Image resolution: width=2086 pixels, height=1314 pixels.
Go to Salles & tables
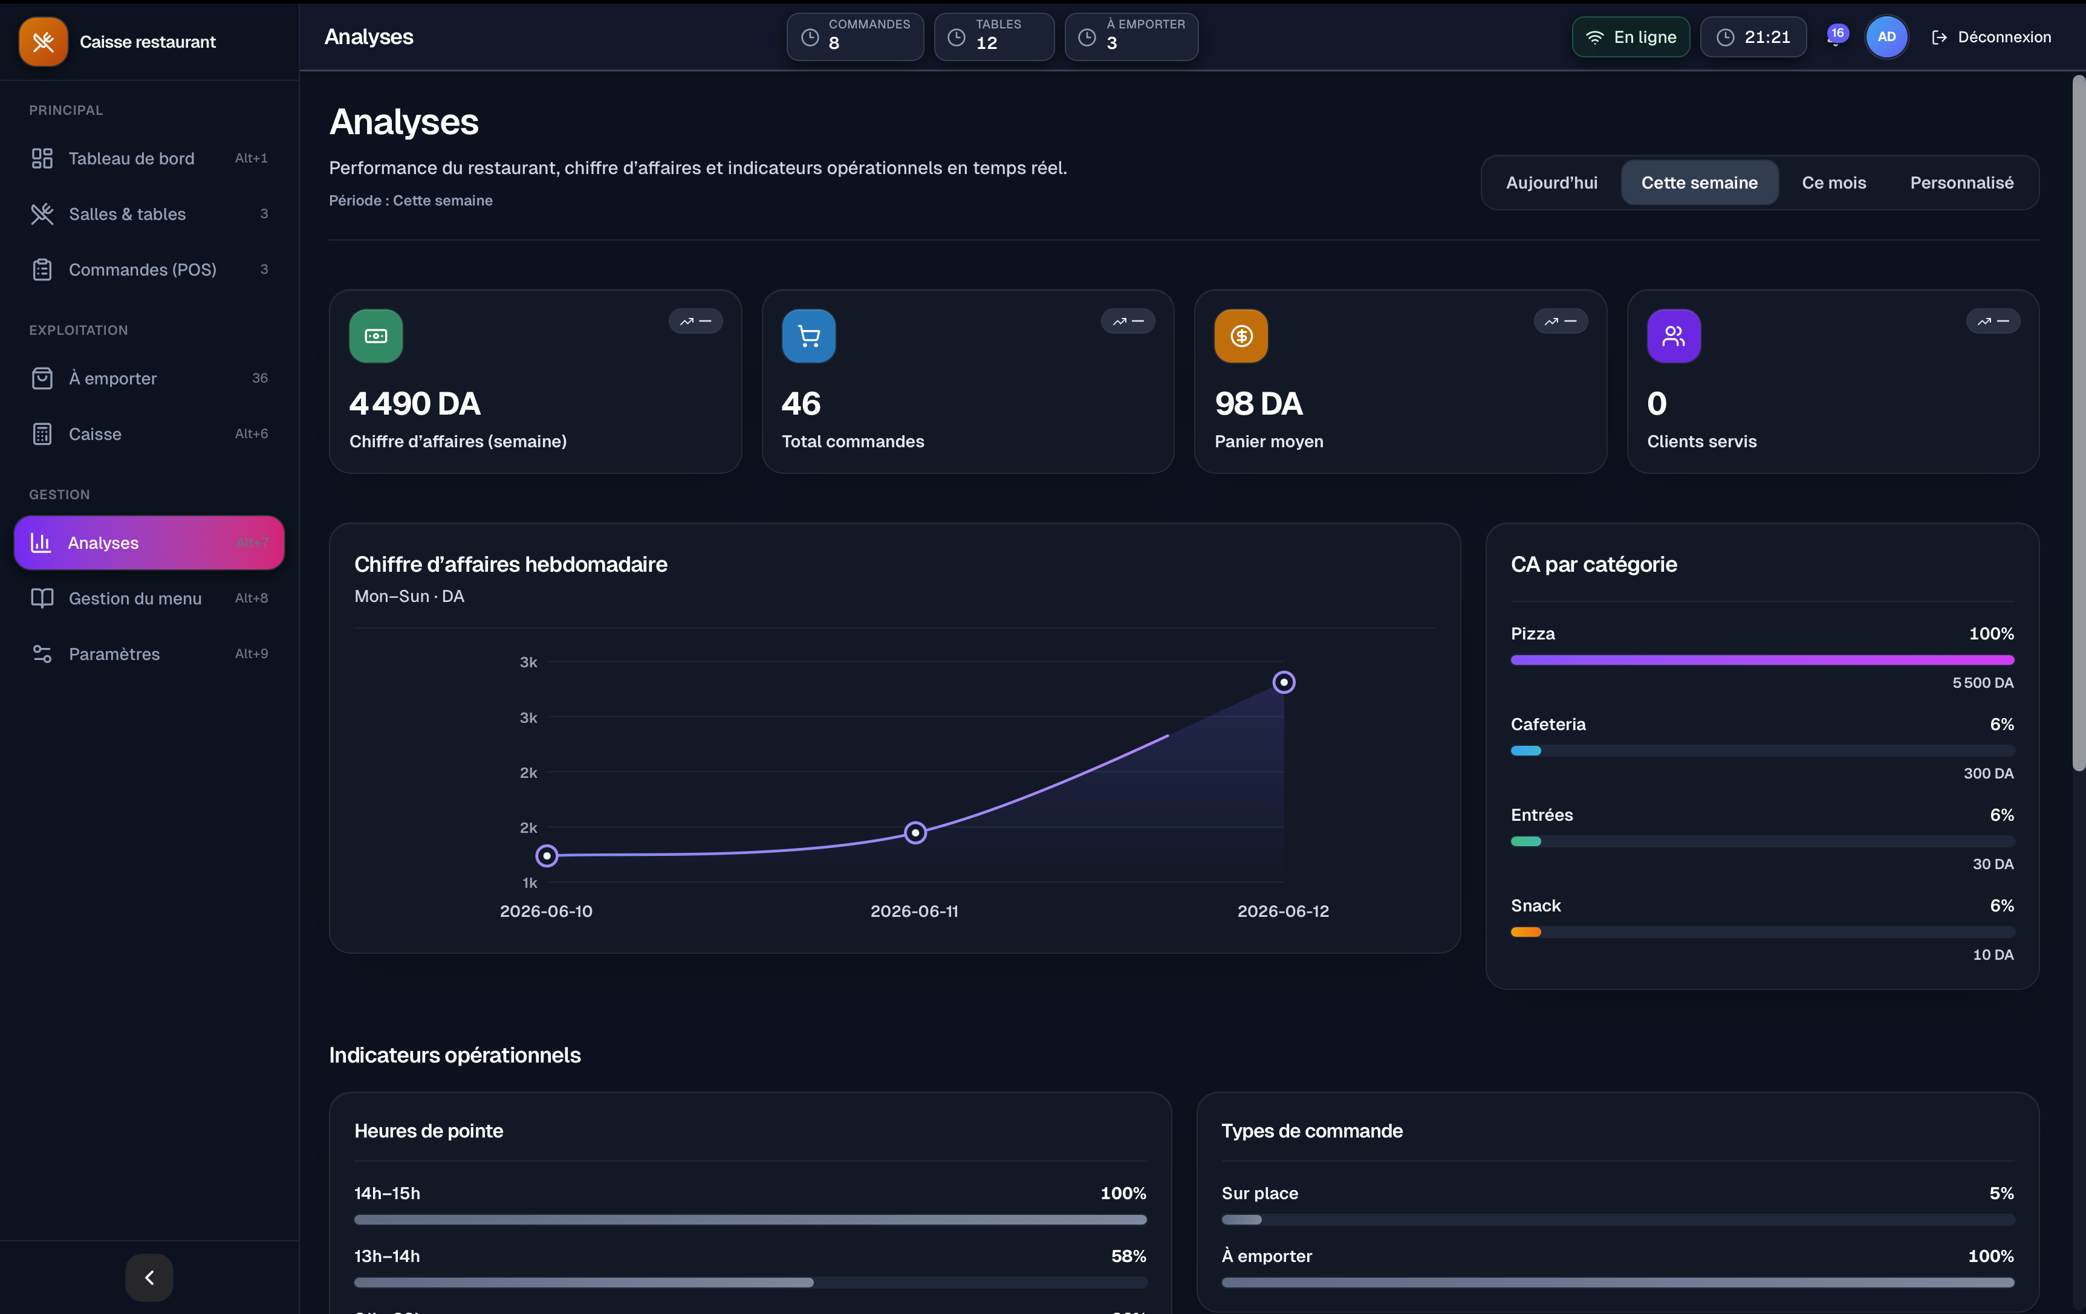(149, 214)
